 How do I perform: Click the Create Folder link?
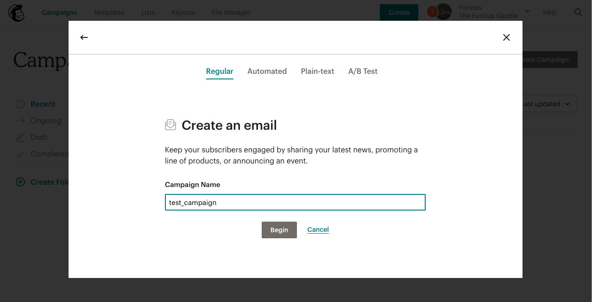(50, 182)
